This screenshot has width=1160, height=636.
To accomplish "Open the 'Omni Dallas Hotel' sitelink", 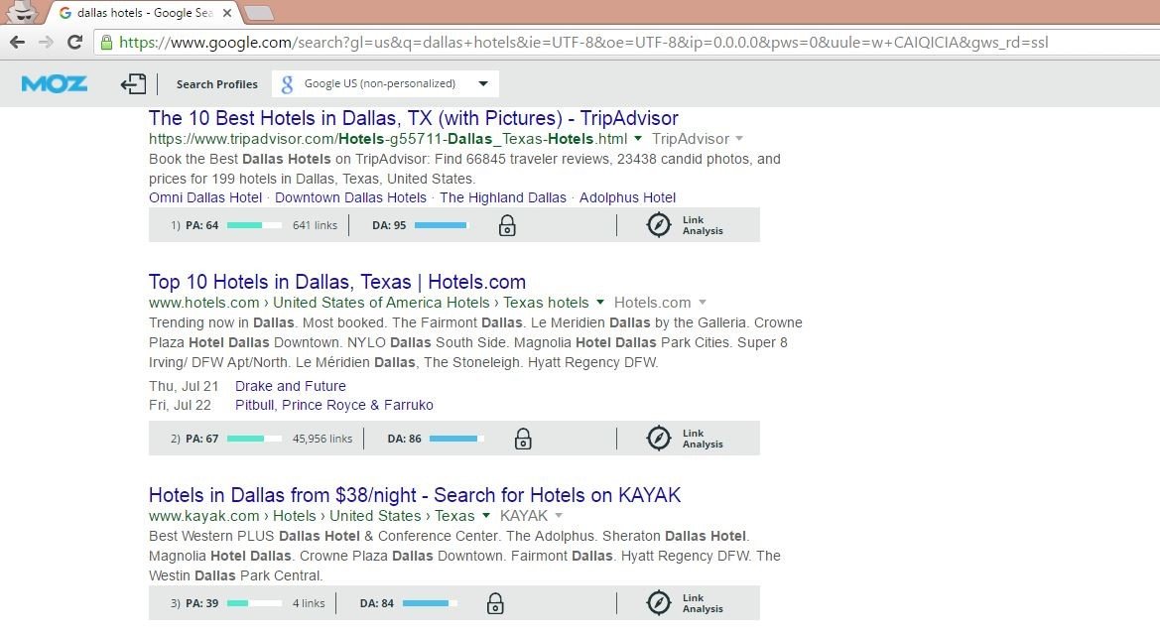I will (205, 197).
